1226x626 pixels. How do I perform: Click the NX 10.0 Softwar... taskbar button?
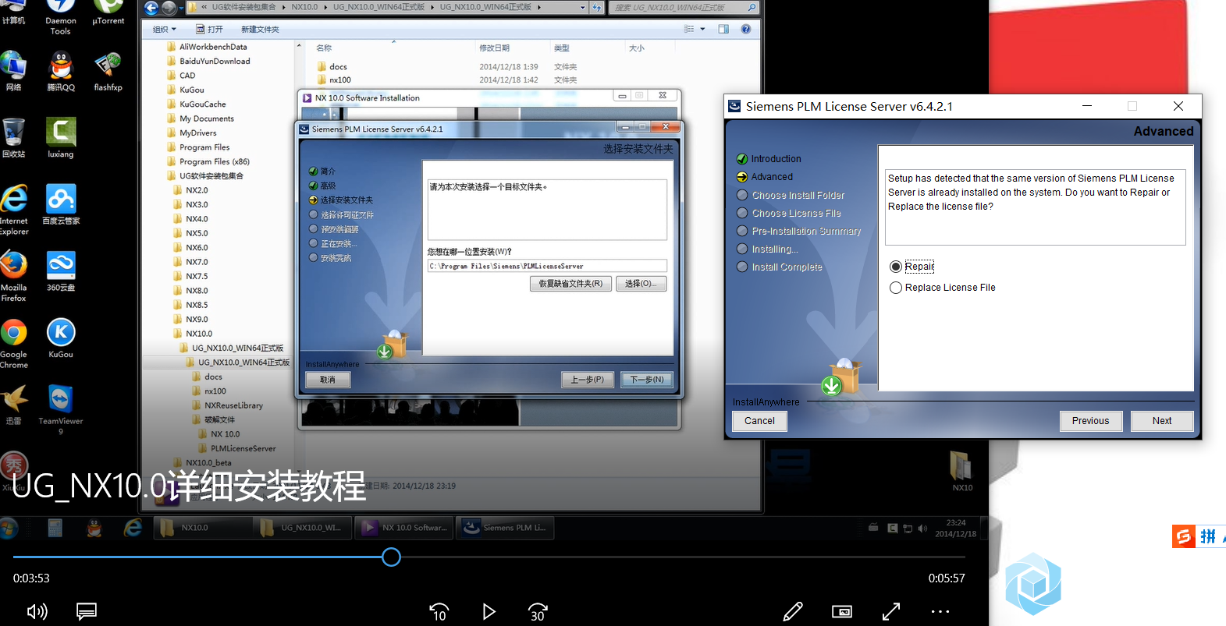pos(404,528)
